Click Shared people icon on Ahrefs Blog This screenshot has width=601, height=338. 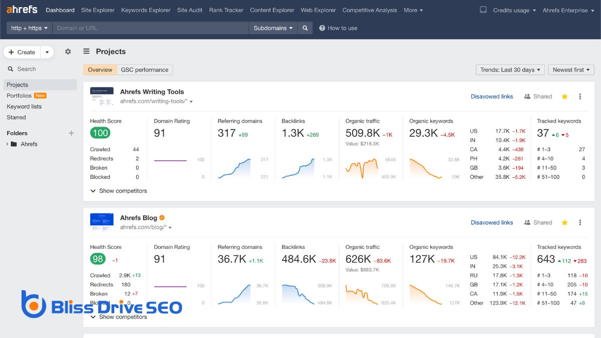pyautogui.click(x=527, y=223)
